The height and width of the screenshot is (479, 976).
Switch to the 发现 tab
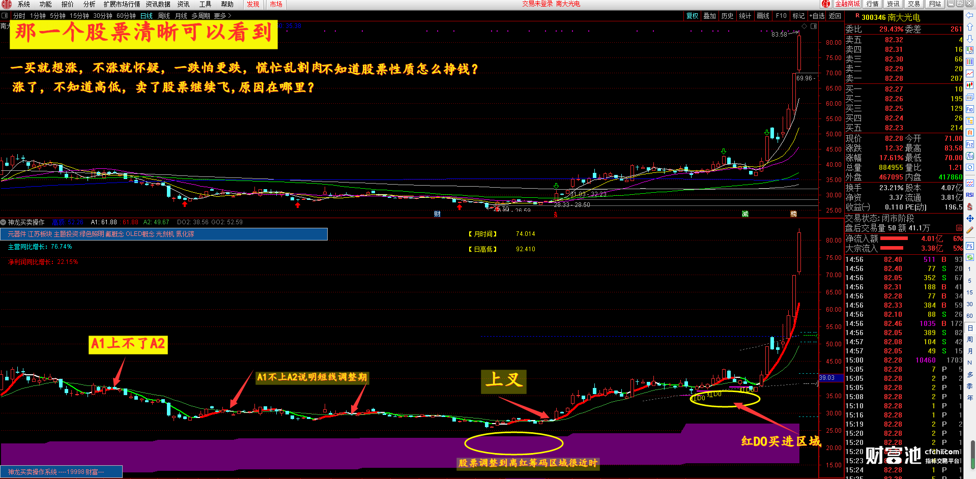coord(253,4)
